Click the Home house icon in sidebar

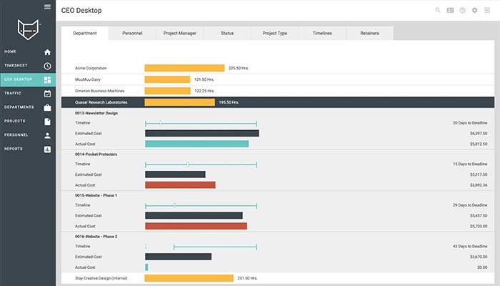tap(47, 52)
